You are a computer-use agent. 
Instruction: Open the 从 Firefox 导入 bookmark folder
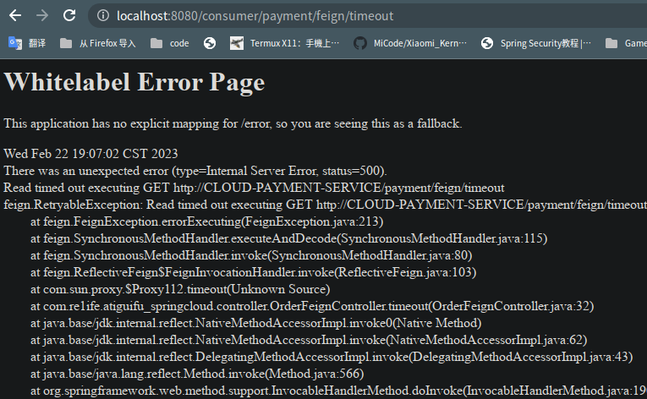tap(98, 43)
